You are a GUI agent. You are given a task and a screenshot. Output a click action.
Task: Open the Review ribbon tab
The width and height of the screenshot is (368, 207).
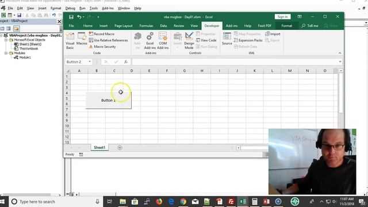coord(179,25)
